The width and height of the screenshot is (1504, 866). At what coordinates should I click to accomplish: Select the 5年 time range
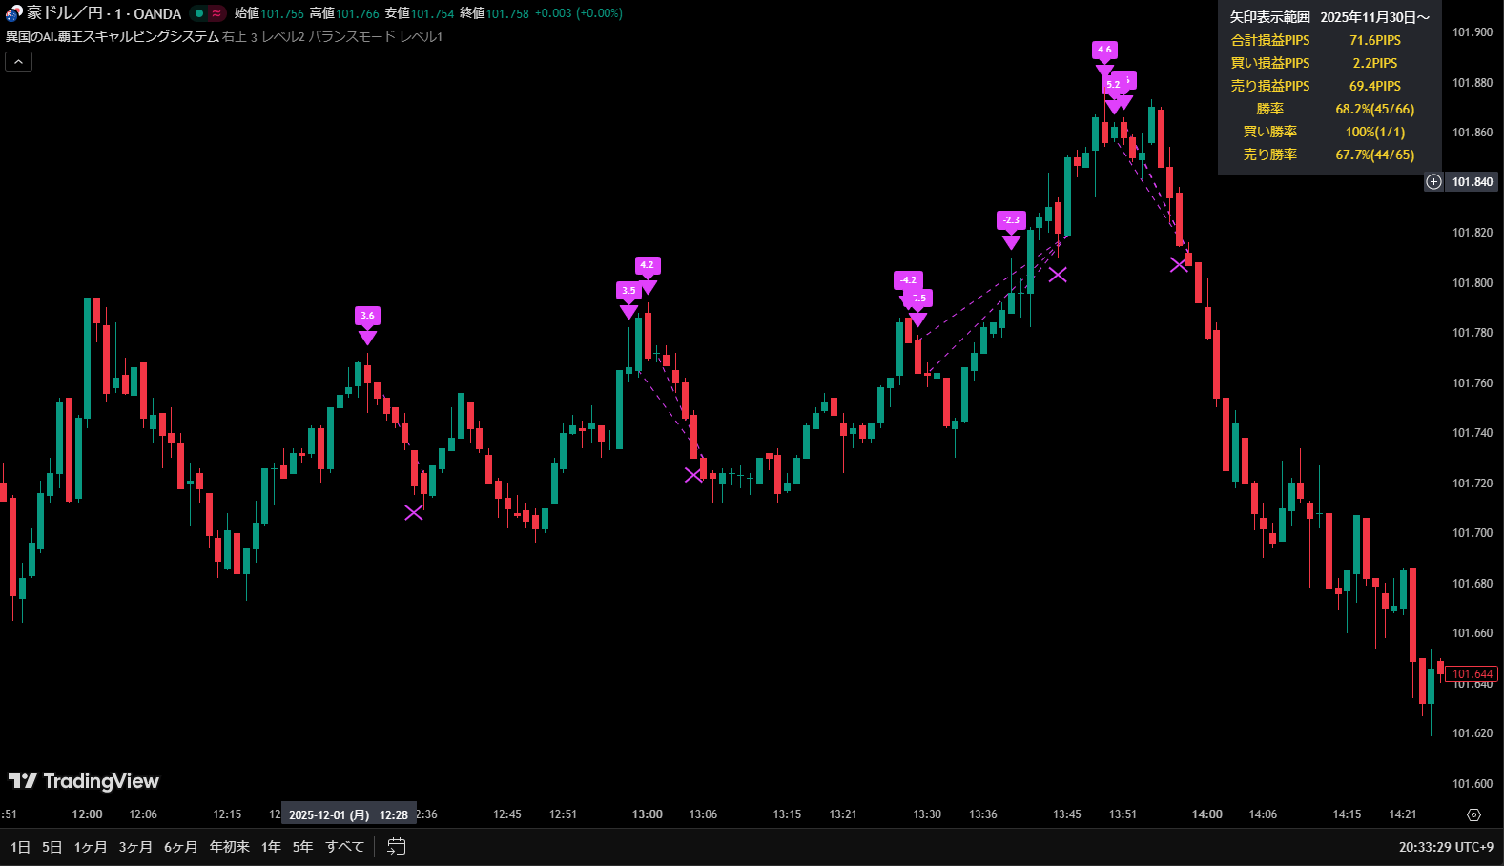pos(302,847)
